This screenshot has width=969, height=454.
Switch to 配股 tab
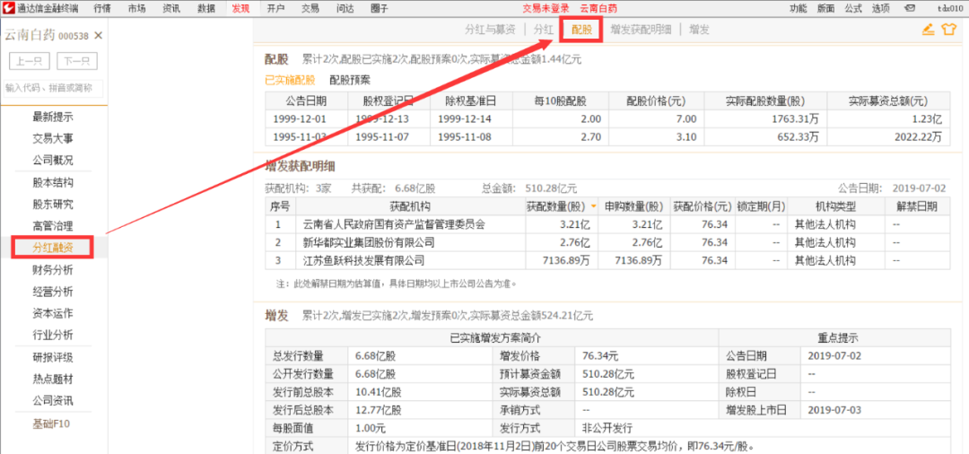pyautogui.click(x=581, y=29)
